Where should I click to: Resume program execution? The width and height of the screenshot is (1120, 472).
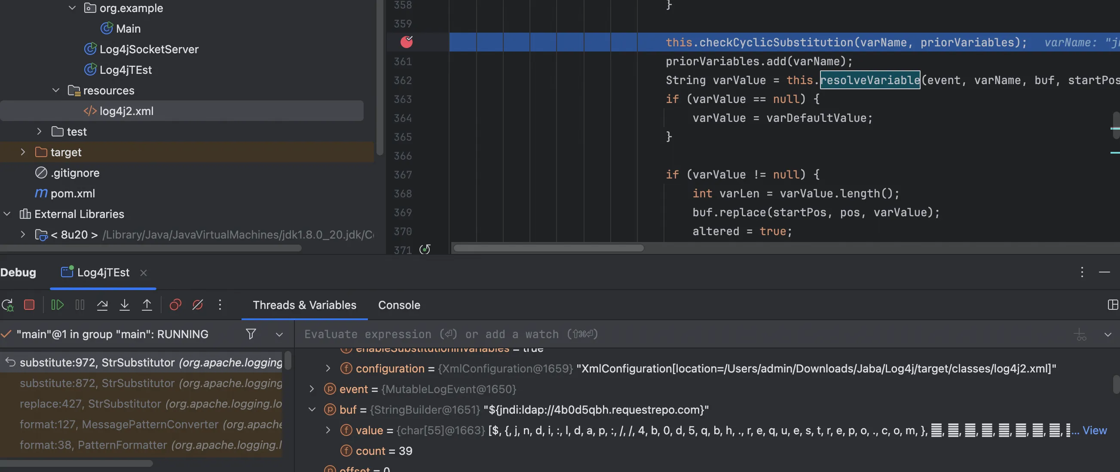pyautogui.click(x=58, y=305)
